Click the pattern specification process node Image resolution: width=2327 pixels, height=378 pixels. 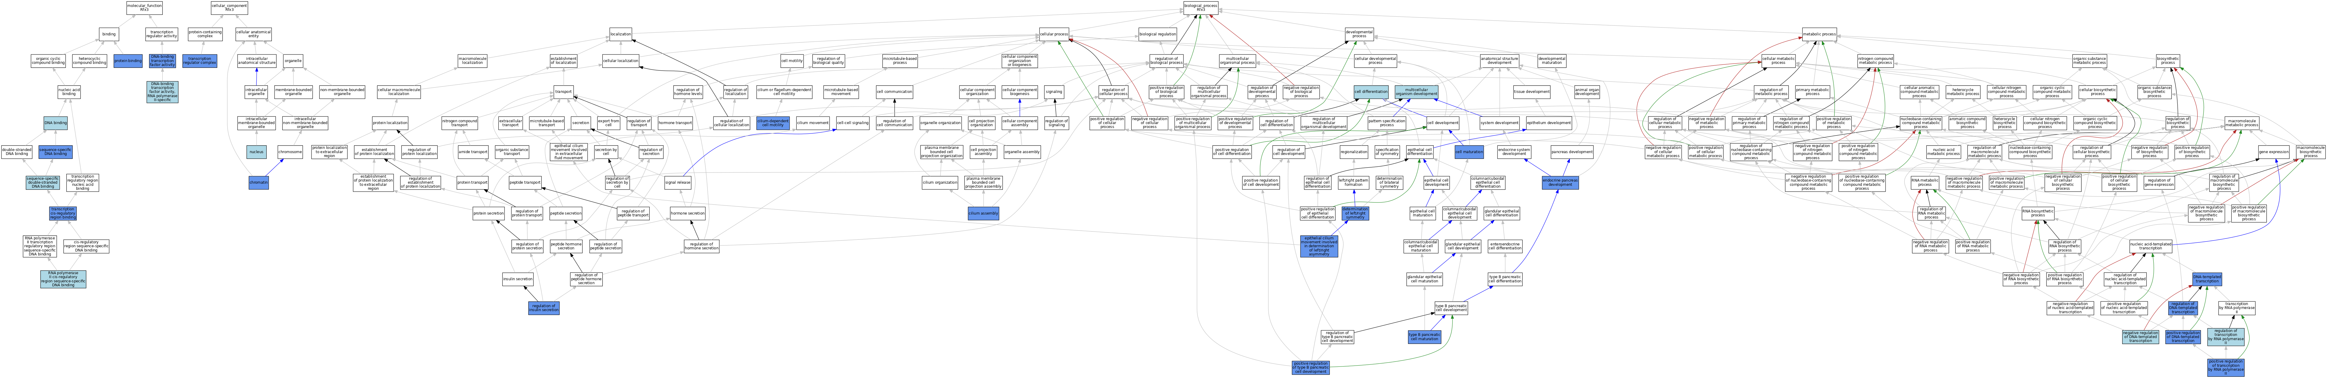(1387, 123)
